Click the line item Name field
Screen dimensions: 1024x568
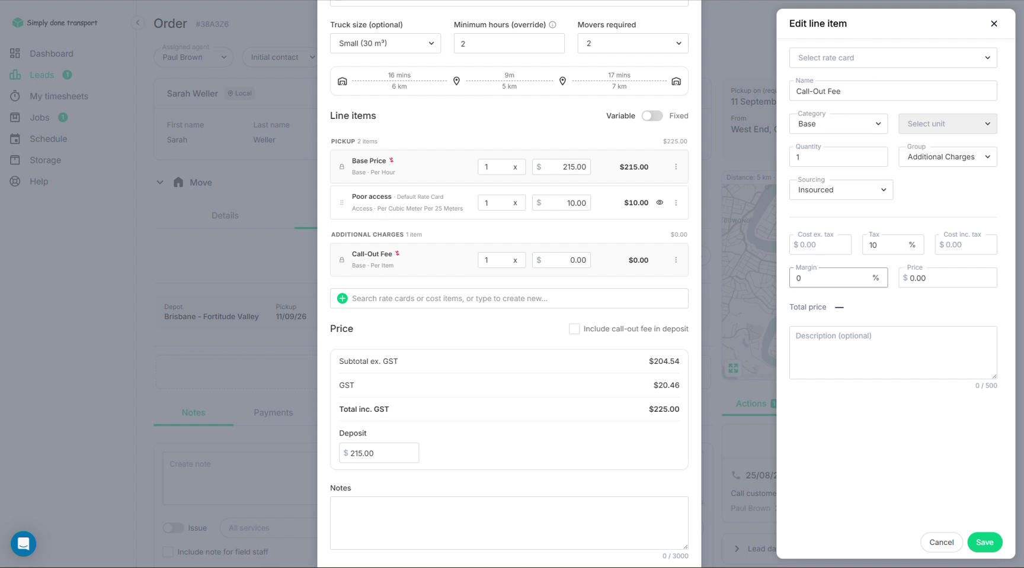893,91
